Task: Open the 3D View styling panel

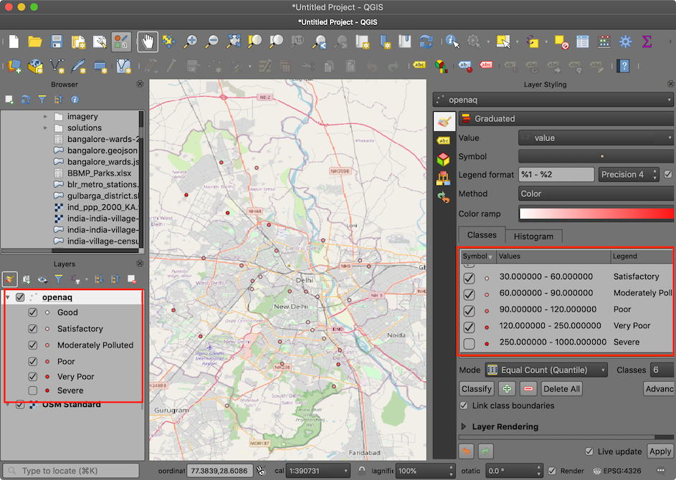Action: click(x=444, y=158)
